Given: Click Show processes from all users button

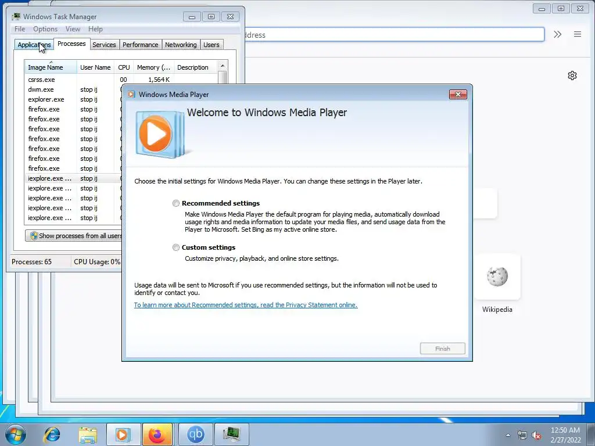Looking at the screenshot, I should pyautogui.click(x=74, y=236).
